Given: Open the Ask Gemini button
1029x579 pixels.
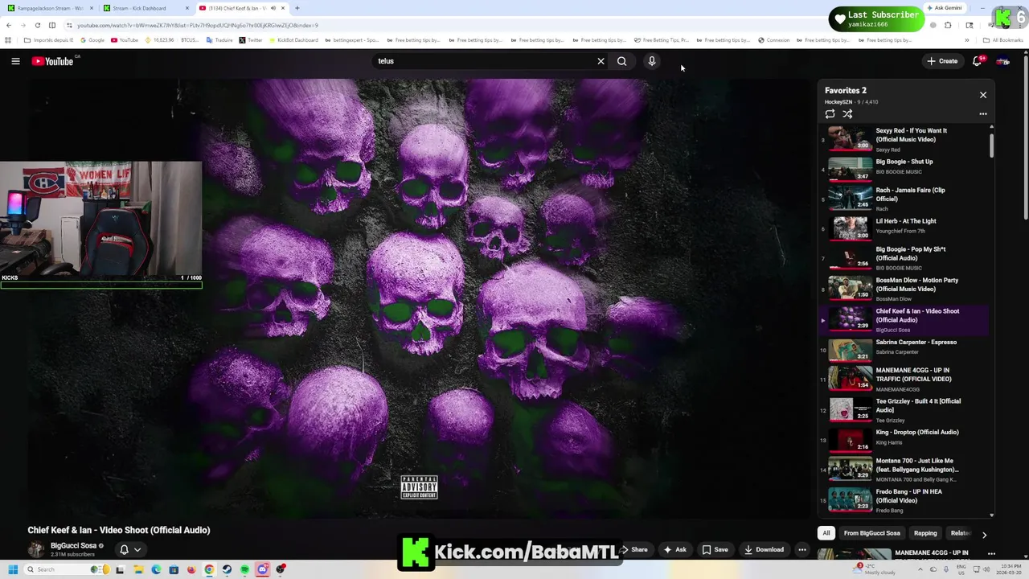Looking at the screenshot, I should (x=945, y=8).
